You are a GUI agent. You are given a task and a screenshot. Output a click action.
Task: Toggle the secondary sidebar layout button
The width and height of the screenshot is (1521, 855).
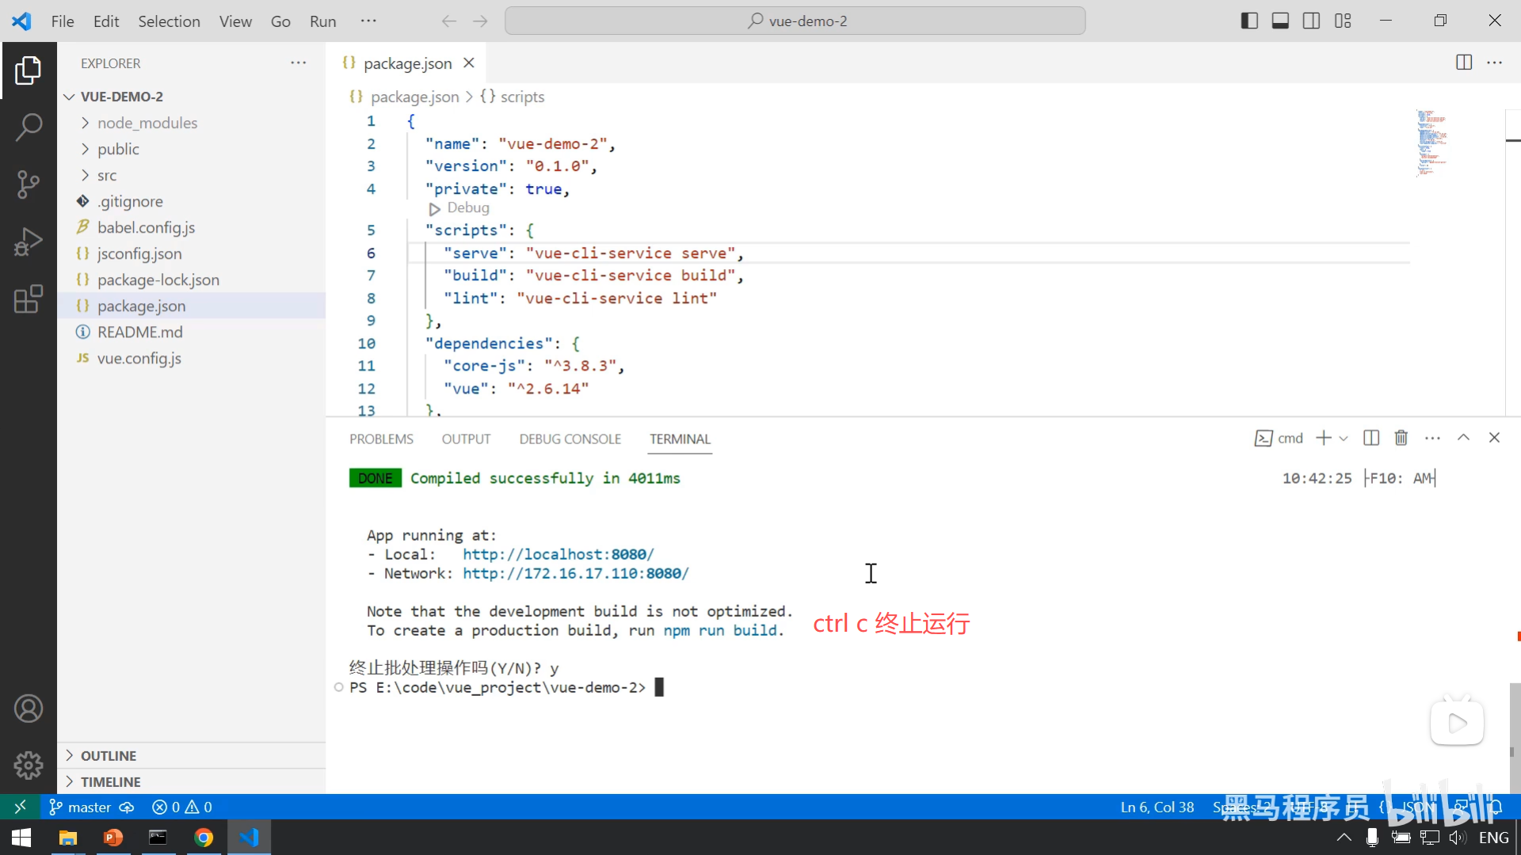[x=1311, y=21]
